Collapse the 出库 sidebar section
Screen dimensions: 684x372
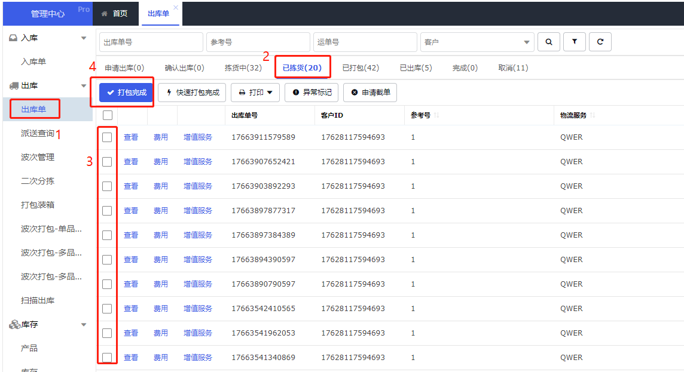click(x=84, y=86)
